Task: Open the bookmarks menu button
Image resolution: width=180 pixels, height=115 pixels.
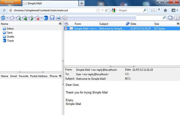Action: coord(175,11)
